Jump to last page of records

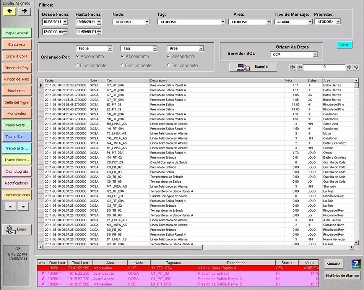click(356, 67)
